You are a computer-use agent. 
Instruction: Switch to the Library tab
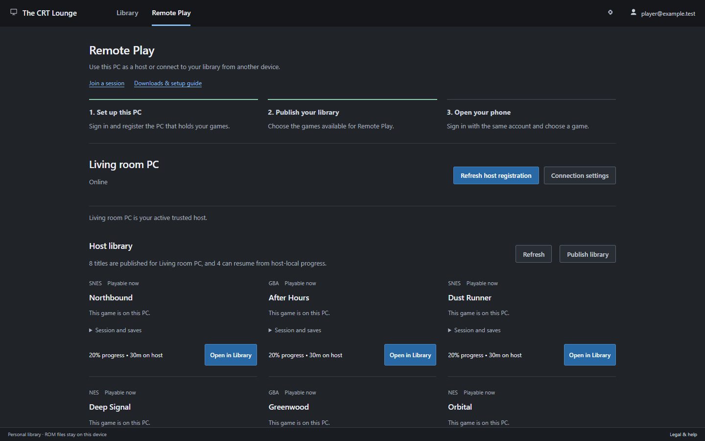click(x=127, y=13)
